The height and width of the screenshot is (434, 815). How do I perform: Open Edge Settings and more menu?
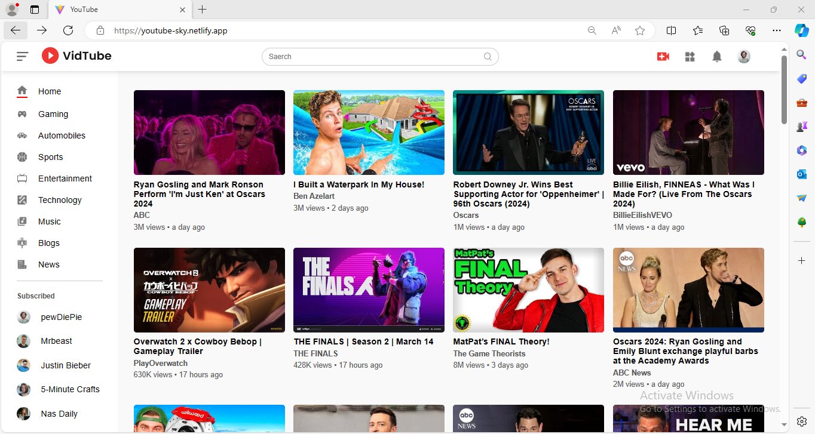(777, 30)
